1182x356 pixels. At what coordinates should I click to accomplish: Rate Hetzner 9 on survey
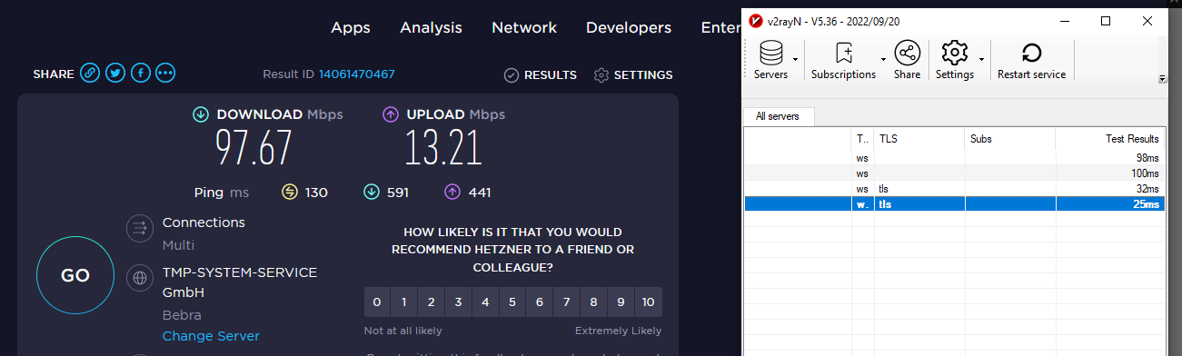tap(621, 302)
